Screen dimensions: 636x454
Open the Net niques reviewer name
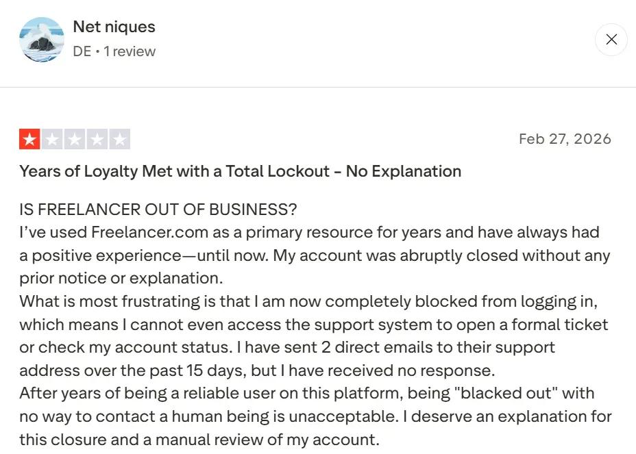point(114,27)
